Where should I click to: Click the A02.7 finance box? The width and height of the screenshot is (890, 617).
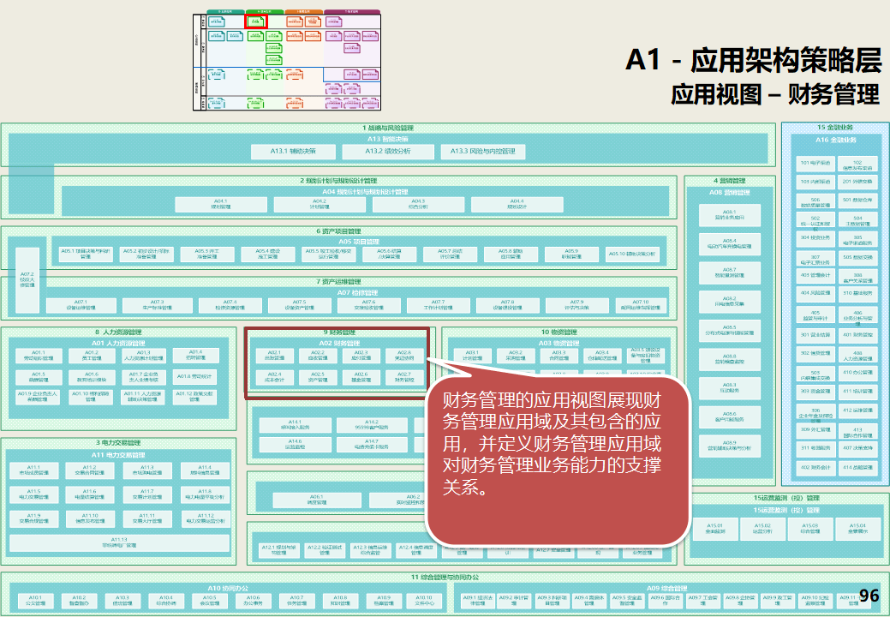click(x=404, y=377)
